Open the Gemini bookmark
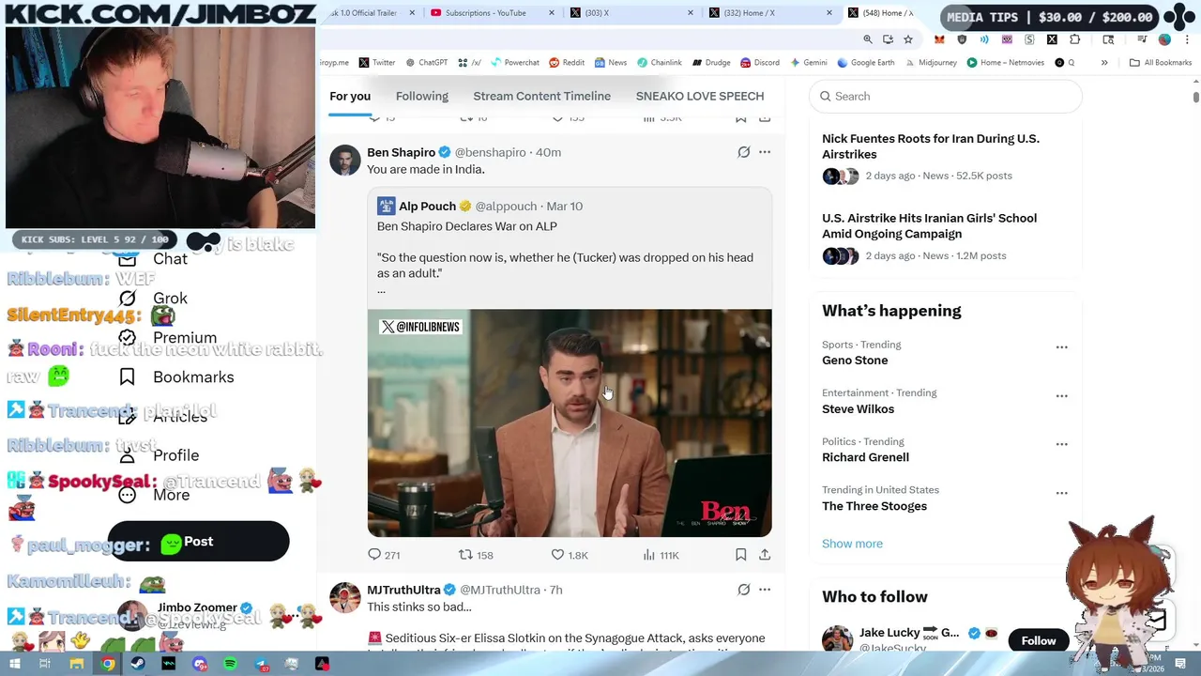 pyautogui.click(x=808, y=63)
